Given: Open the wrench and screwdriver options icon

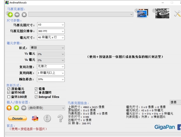Looking at the screenshot, I should (x=177, y=13).
